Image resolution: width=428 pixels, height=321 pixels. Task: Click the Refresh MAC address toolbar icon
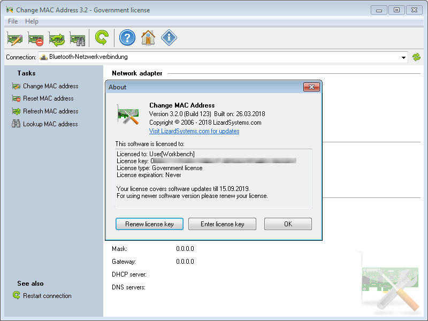[x=57, y=38]
